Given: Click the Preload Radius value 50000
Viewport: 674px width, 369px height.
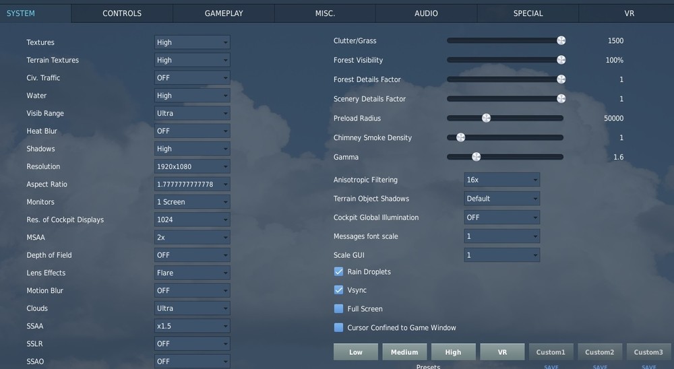Looking at the screenshot, I should click(x=613, y=118).
